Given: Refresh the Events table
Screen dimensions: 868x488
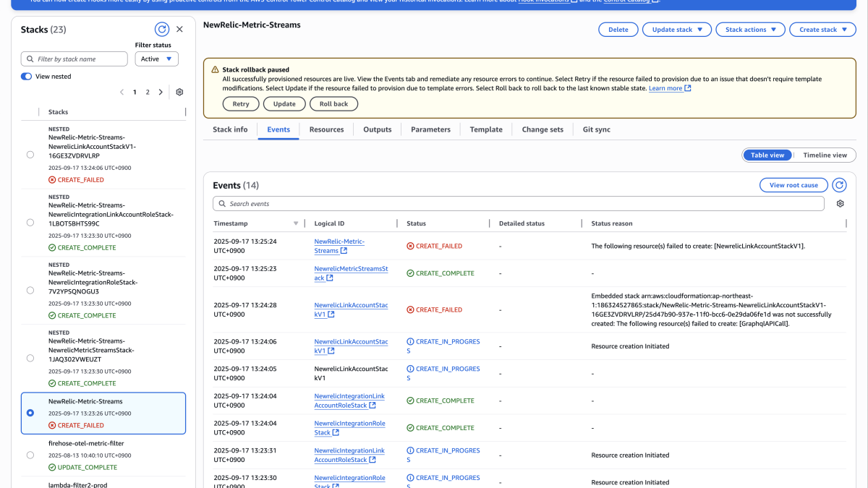Looking at the screenshot, I should point(839,185).
